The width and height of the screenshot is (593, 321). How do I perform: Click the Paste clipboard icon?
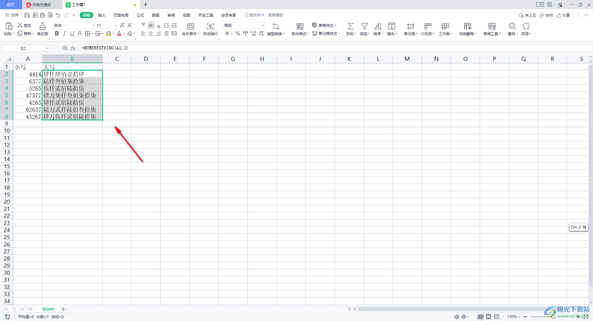(9, 26)
